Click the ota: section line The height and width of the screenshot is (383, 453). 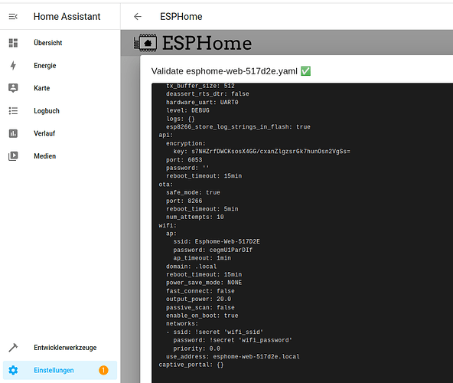[x=166, y=185]
